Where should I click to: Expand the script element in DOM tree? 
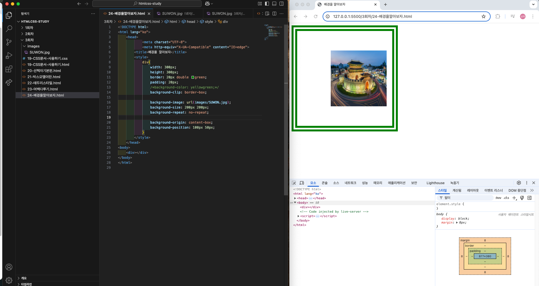click(298, 216)
